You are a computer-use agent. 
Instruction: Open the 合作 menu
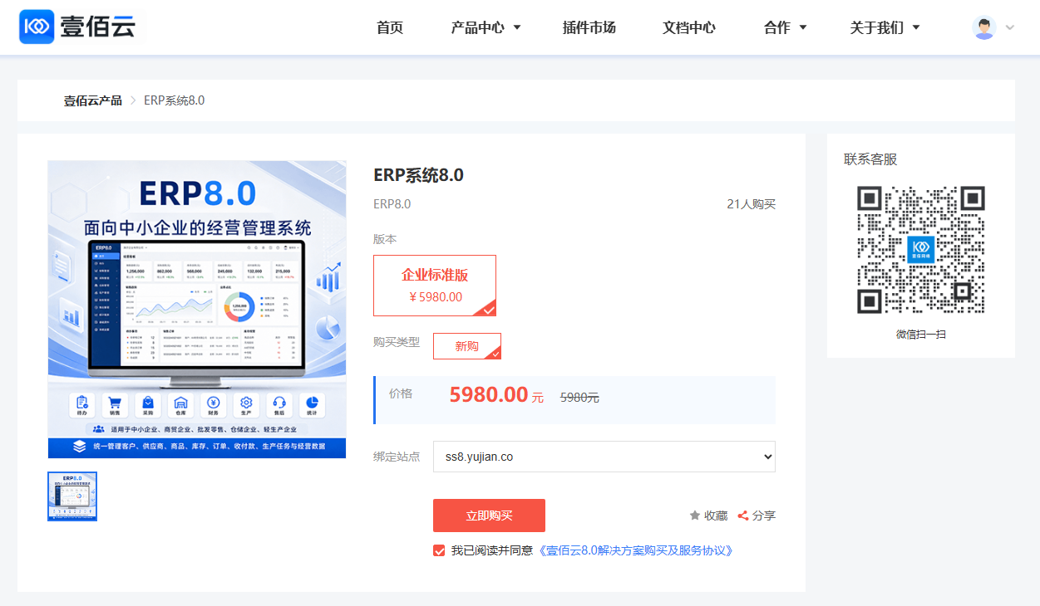pos(777,27)
